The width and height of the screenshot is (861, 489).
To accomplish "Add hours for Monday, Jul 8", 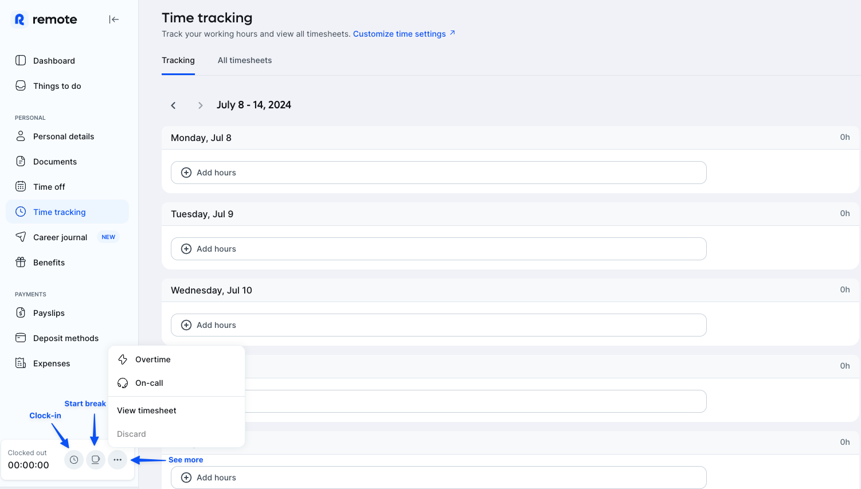I will tap(439, 172).
